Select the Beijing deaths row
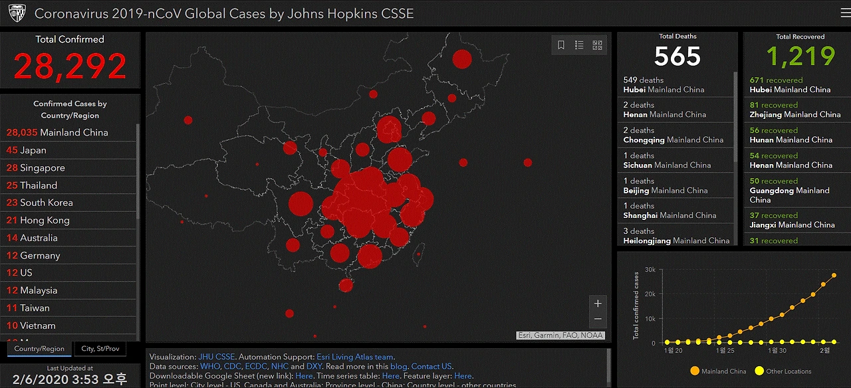 675,185
